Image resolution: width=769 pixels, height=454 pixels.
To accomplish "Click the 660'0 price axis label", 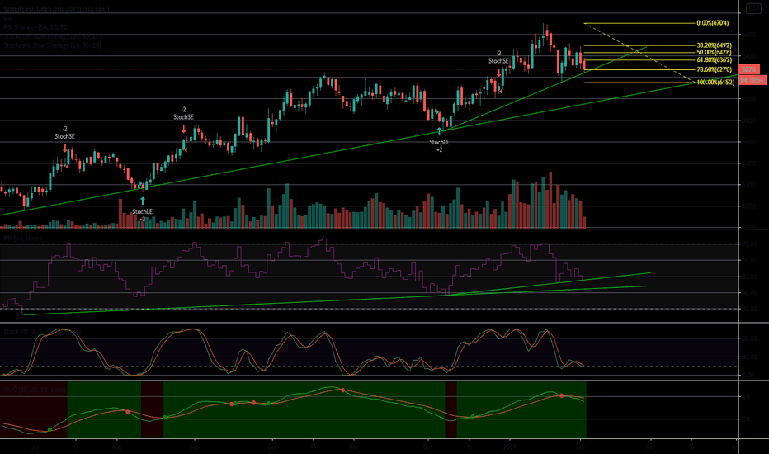I will click(749, 35).
